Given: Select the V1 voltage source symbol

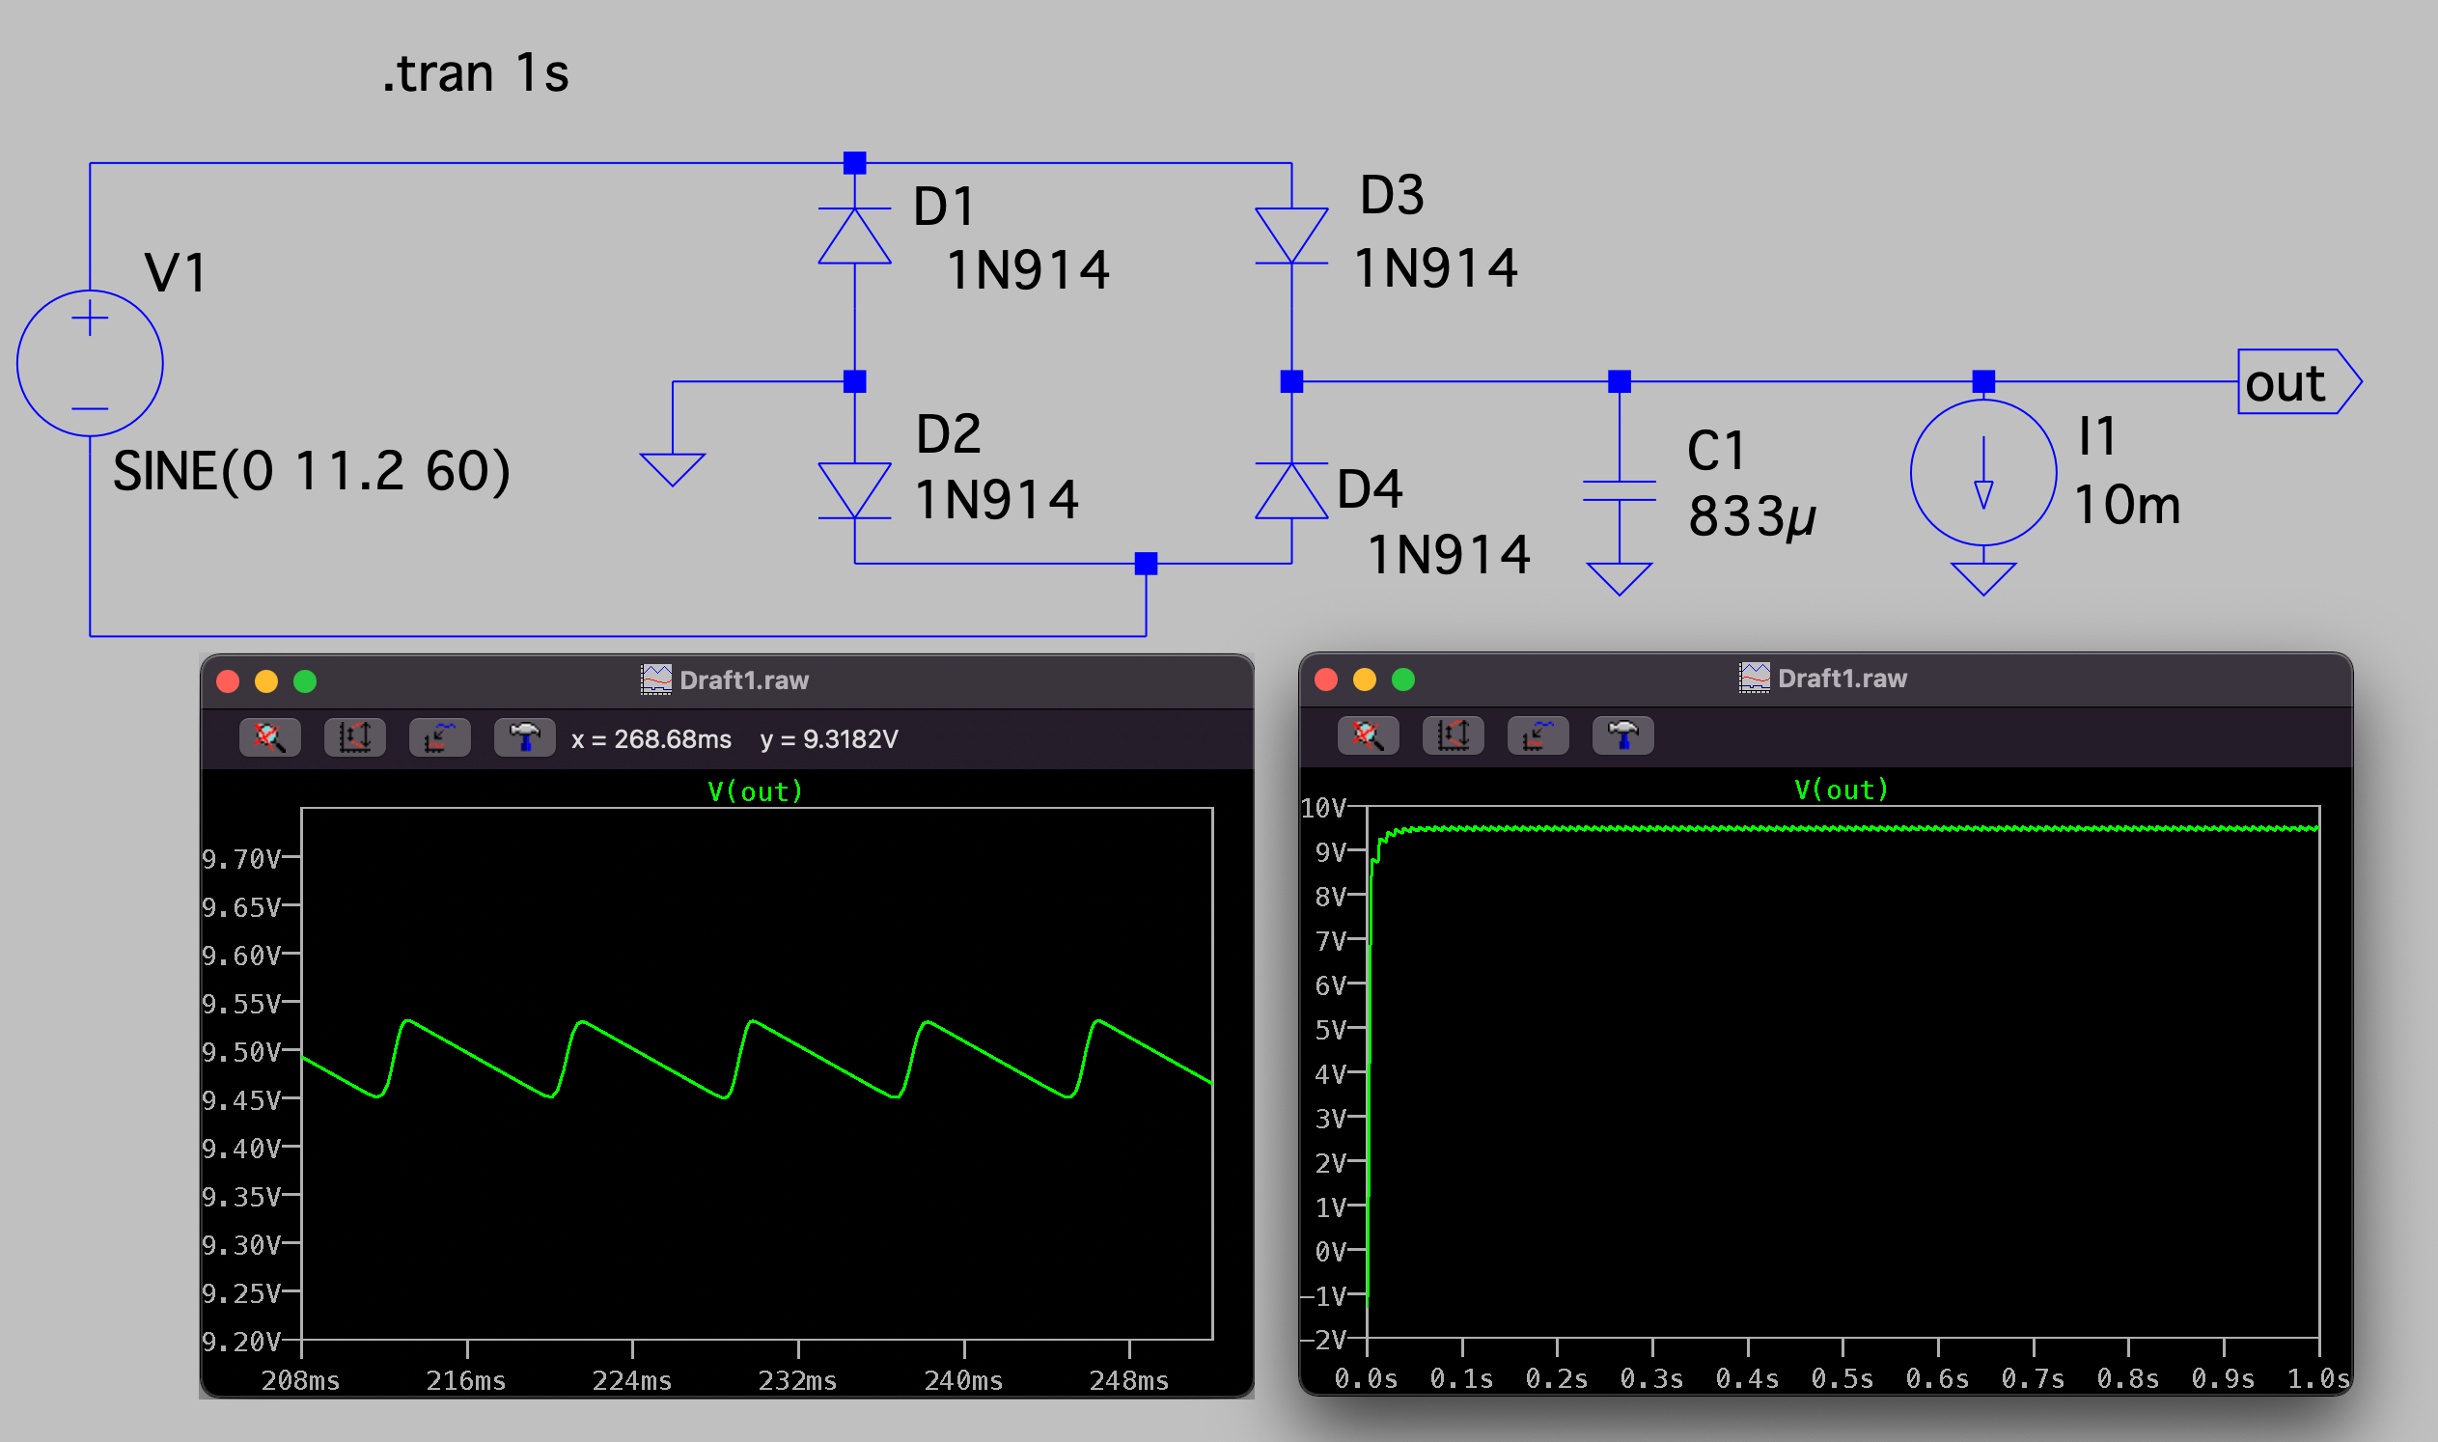Looking at the screenshot, I should [90, 364].
